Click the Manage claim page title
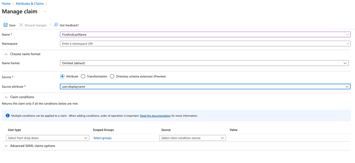The image size is (355, 163). coord(19,12)
